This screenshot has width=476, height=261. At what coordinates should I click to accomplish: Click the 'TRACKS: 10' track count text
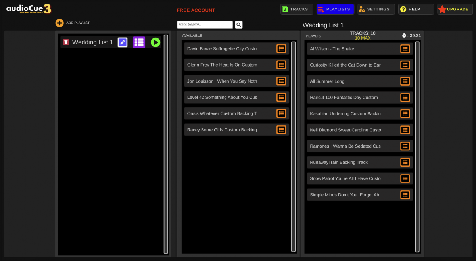[x=363, y=33]
